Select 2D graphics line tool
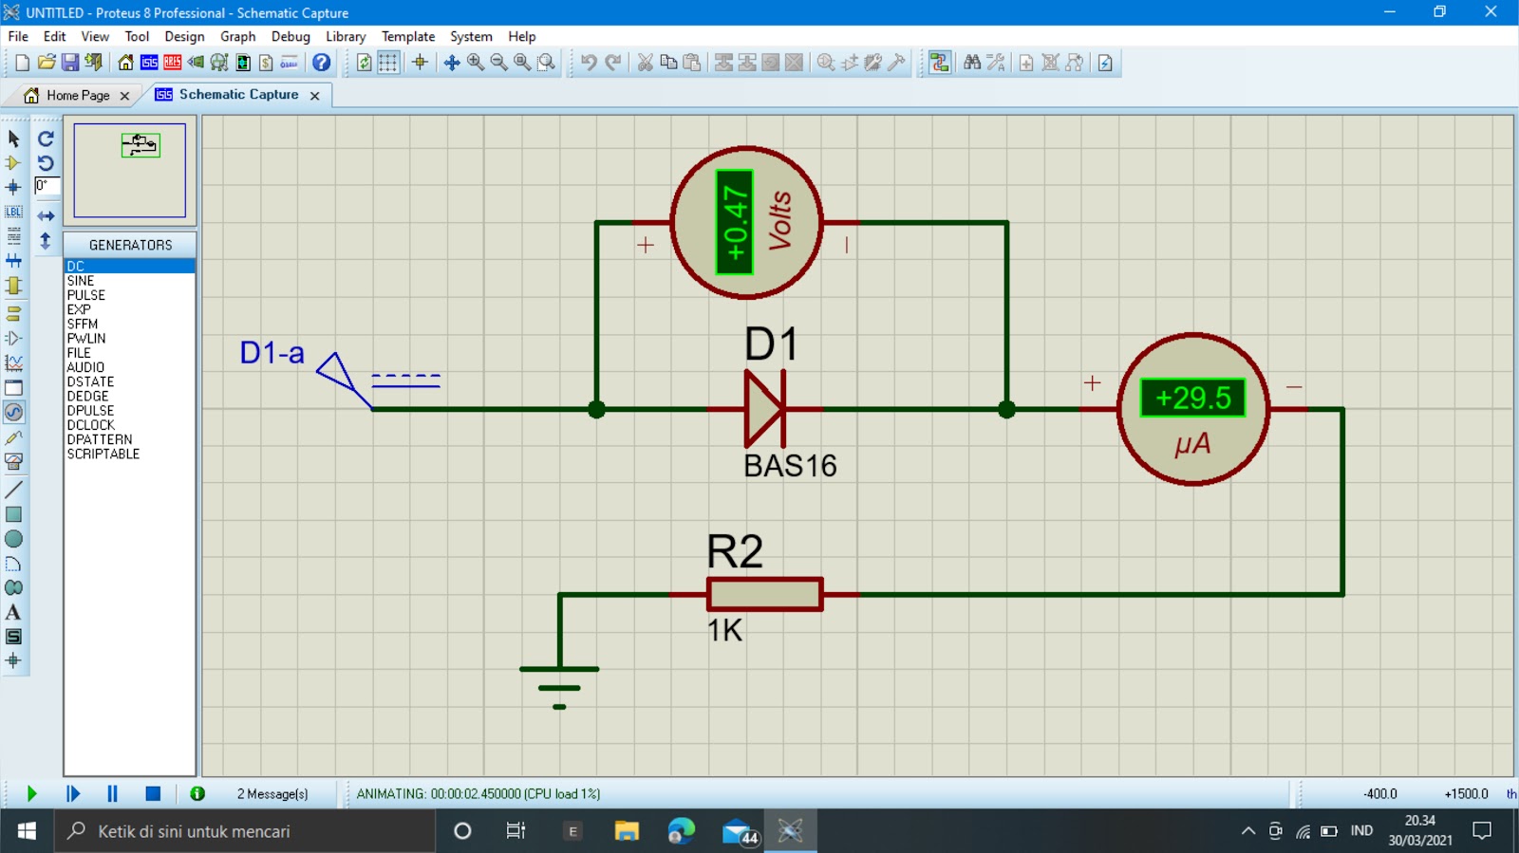 coord(13,490)
